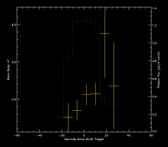This screenshot has width=168, height=147.
Task: Select the rightmost yellow data point cross
Action: point(114,86)
